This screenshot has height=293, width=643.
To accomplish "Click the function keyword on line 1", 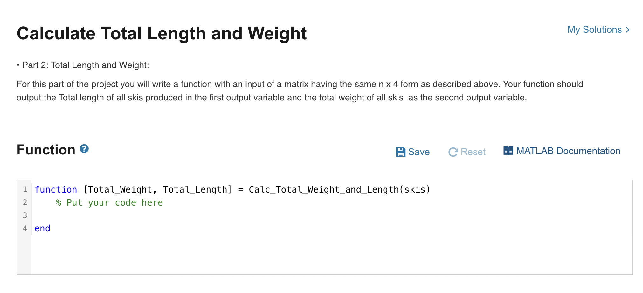I will [56, 189].
